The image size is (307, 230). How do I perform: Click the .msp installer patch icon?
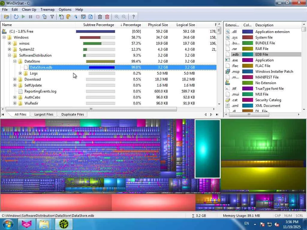coord(228,71)
